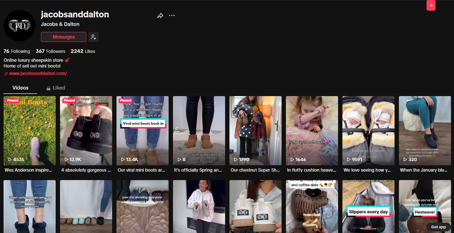Open pinned viral mini boots video 13.4K
The image size is (454, 233).
142,131
